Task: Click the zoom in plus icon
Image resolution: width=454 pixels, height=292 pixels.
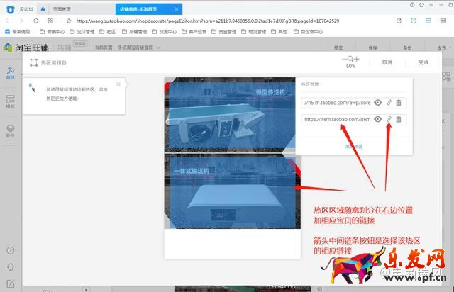Action: point(356,59)
